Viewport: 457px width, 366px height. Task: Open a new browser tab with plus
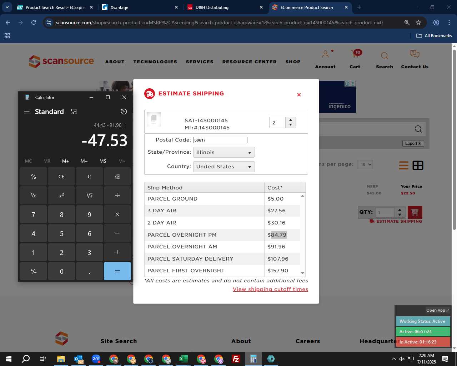tap(359, 7)
